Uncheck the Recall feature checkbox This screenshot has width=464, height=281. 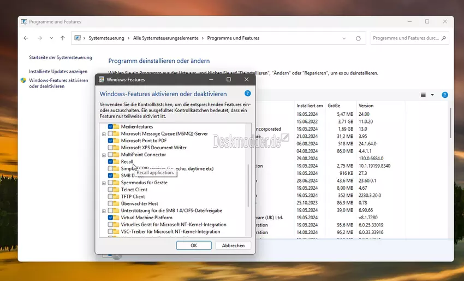(x=110, y=162)
